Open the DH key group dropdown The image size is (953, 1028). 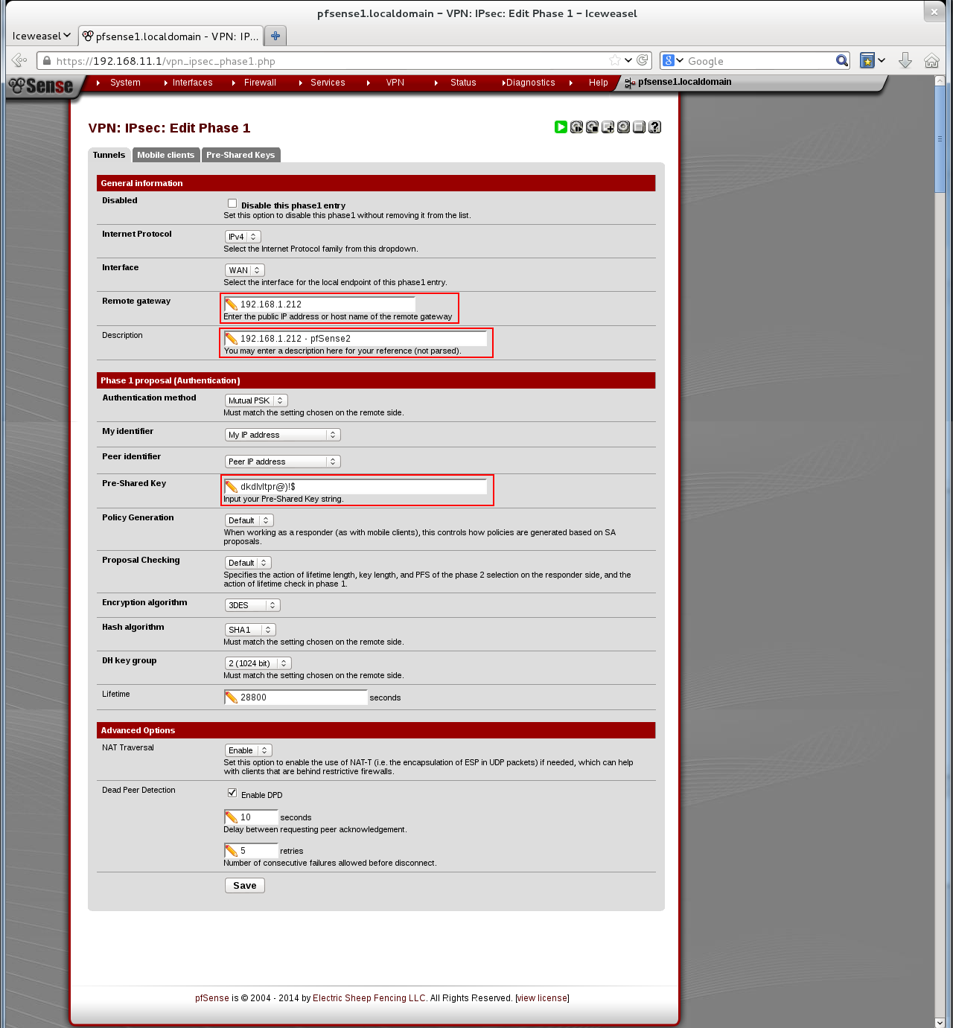coord(258,663)
